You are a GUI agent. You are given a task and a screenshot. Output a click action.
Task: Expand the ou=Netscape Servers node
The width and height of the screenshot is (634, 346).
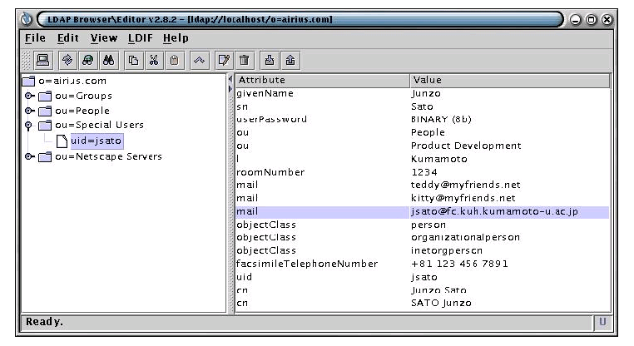coord(29,156)
